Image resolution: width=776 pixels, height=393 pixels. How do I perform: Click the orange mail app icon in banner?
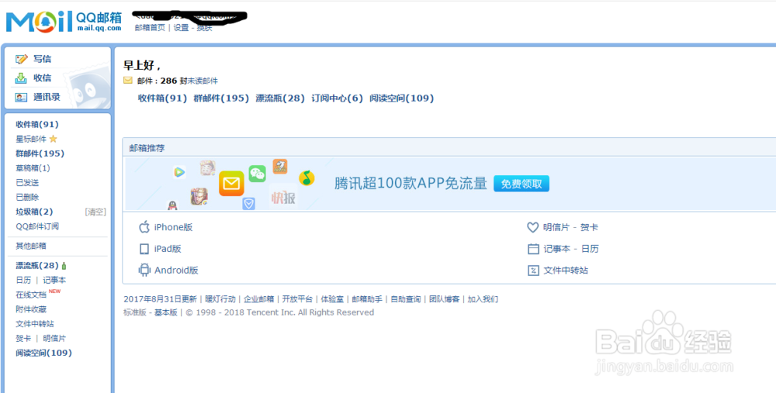tap(231, 184)
